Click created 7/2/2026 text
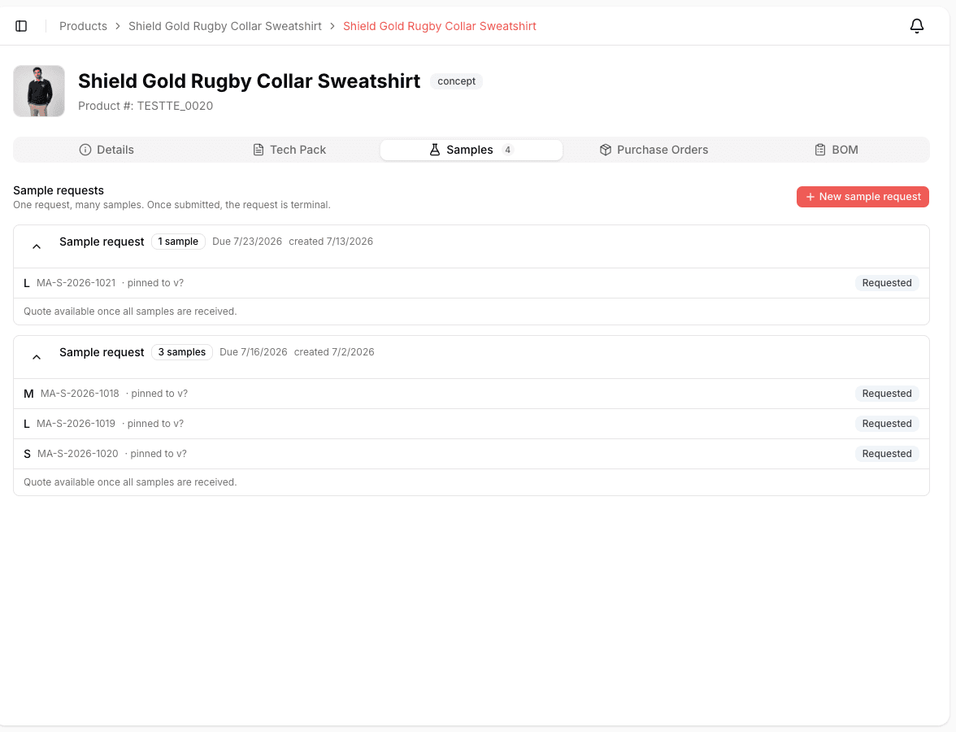This screenshot has width=956, height=732. pyautogui.click(x=334, y=352)
